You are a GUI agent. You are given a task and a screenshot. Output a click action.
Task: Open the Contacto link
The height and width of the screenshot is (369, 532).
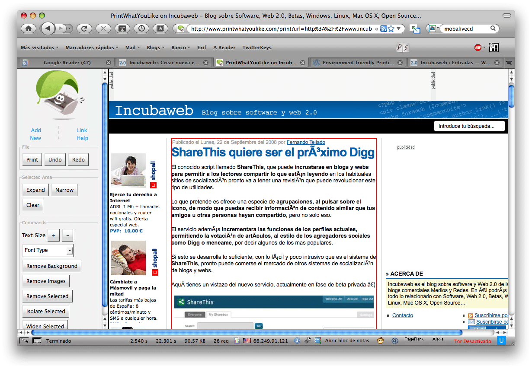403,315
